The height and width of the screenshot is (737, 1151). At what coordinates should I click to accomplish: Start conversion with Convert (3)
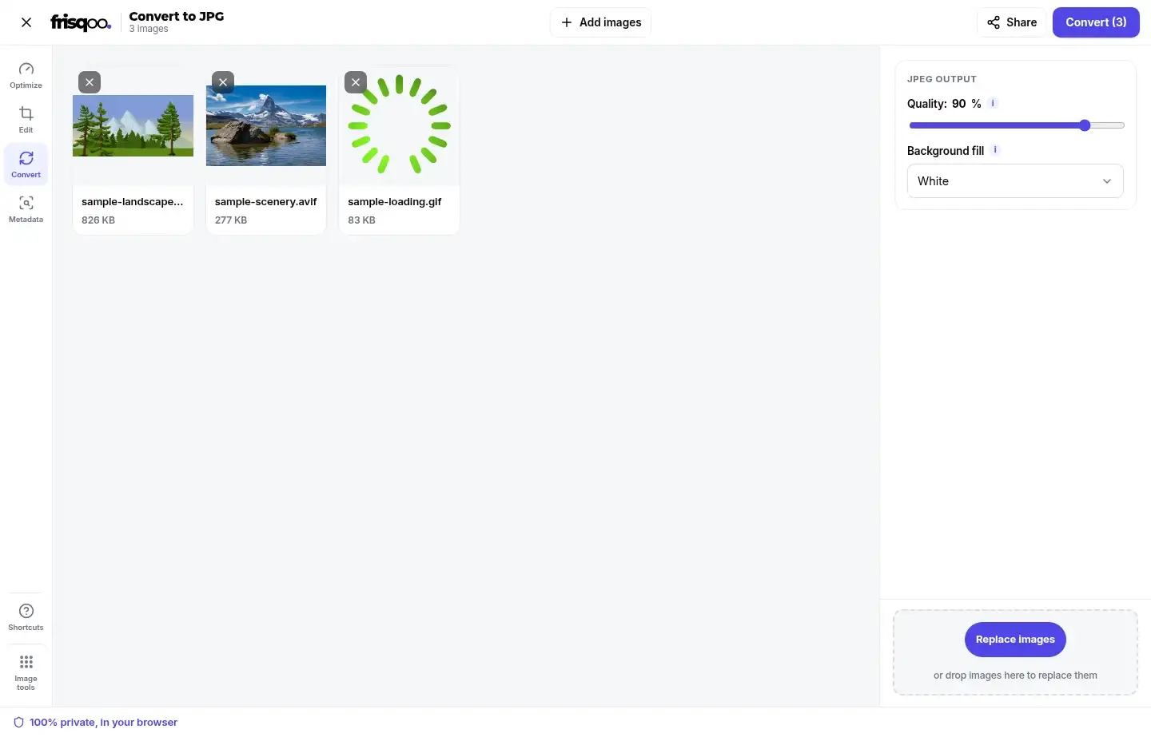point(1096,22)
